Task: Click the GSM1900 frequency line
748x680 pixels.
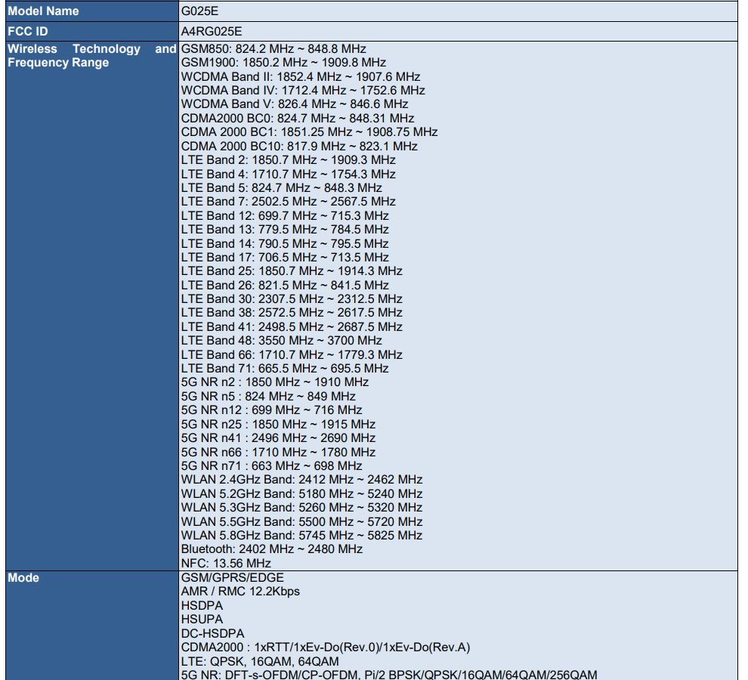Action: pos(283,63)
